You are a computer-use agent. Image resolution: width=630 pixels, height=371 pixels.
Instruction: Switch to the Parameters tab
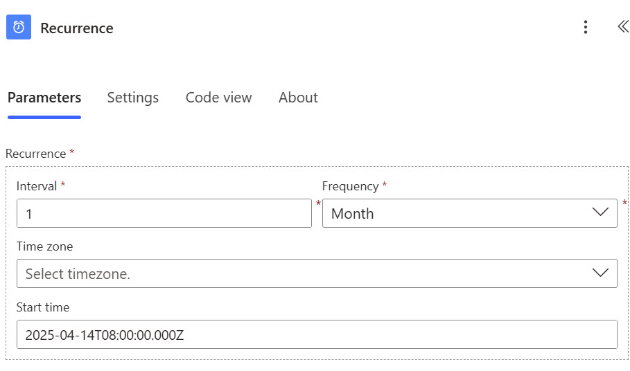point(44,98)
